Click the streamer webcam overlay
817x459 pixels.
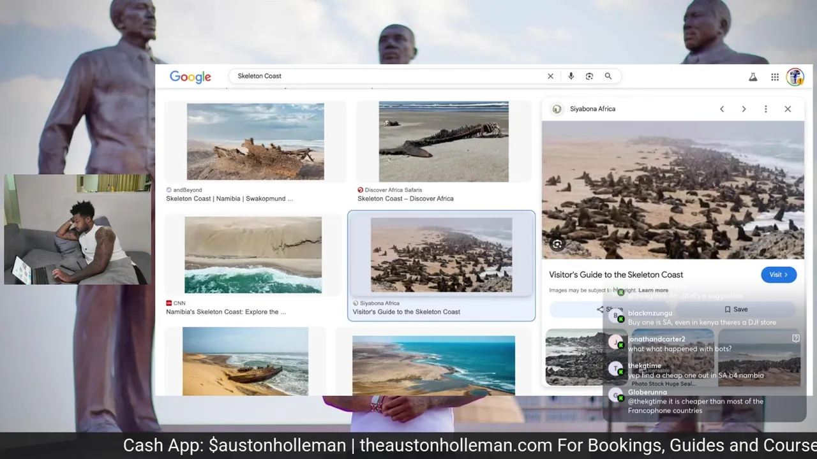[77, 229]
